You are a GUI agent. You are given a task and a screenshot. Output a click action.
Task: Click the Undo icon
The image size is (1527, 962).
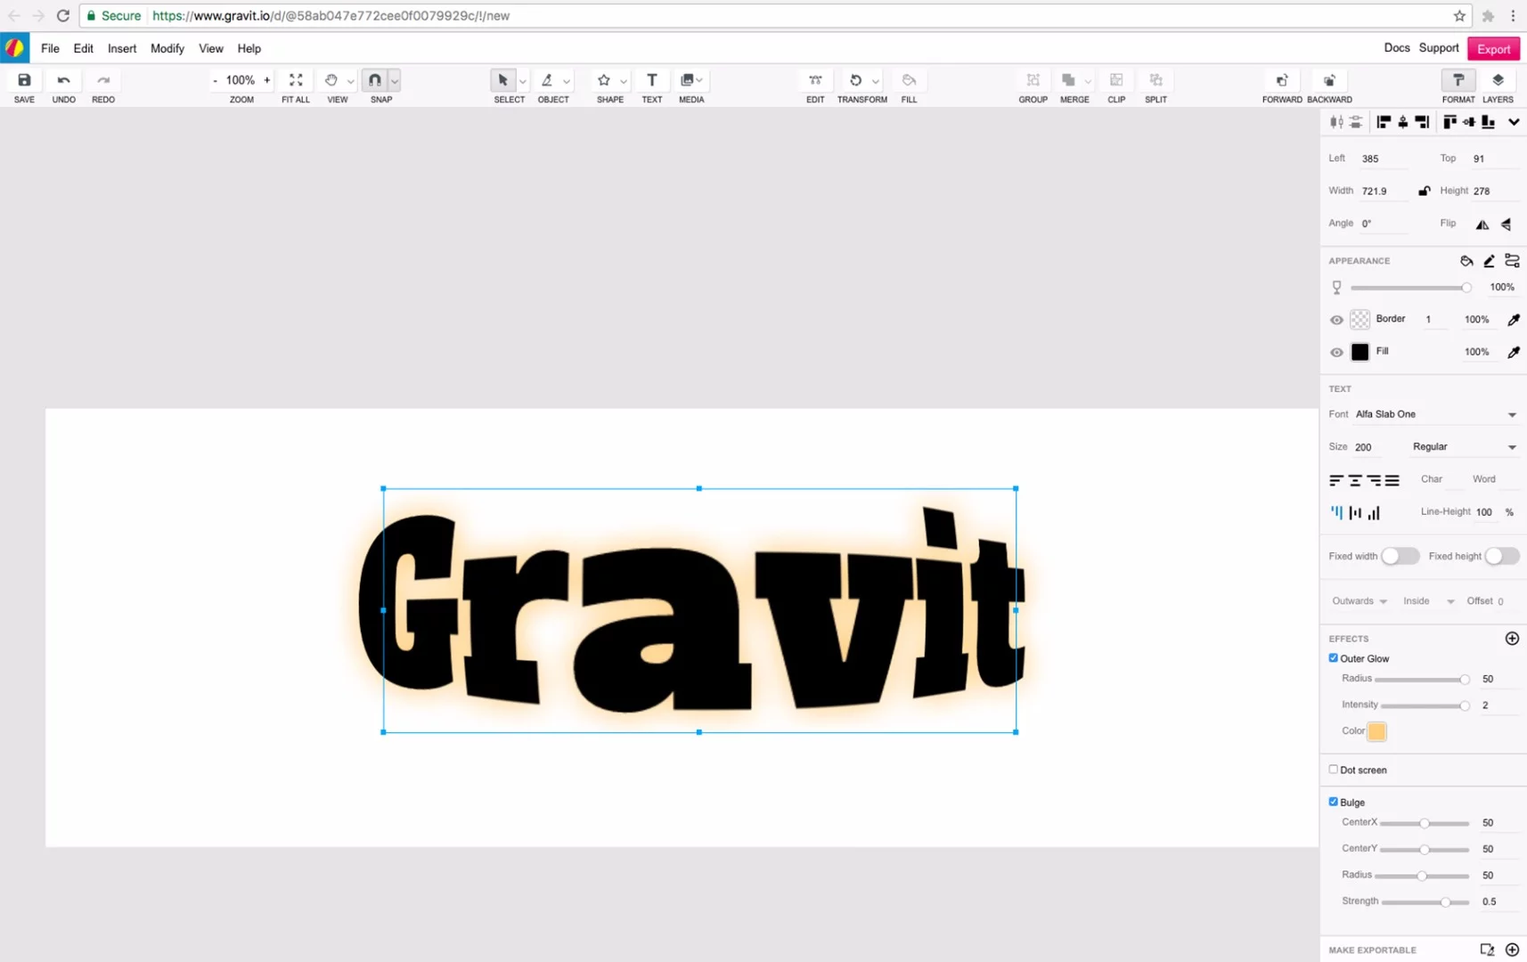point(63,79)
